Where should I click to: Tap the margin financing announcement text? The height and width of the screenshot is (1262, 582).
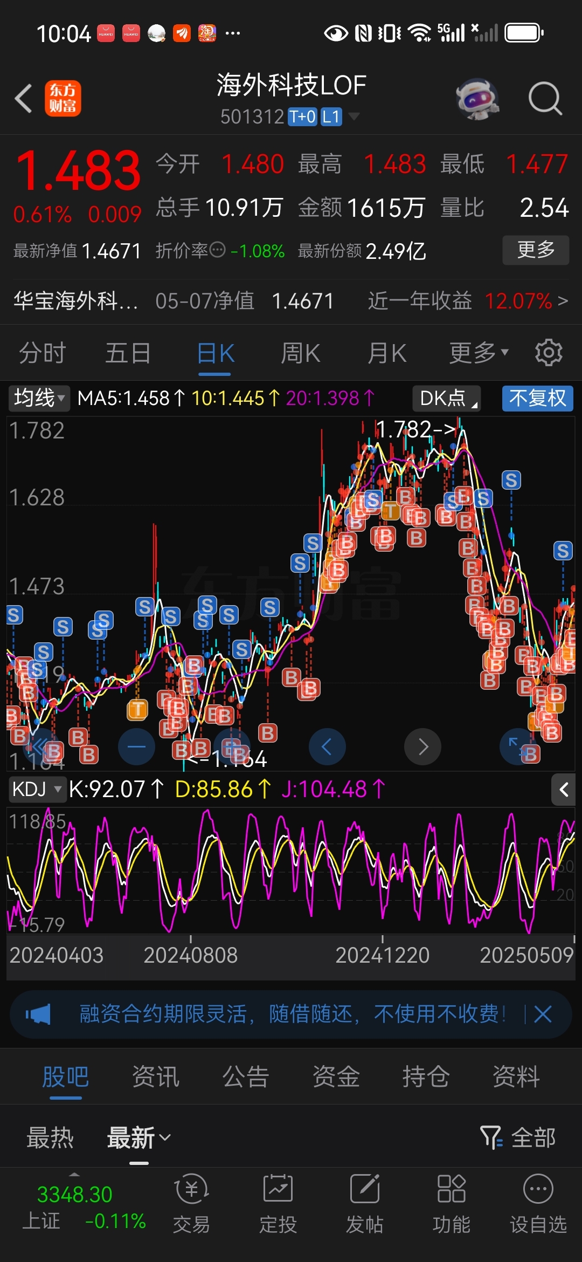[292, 1014]
